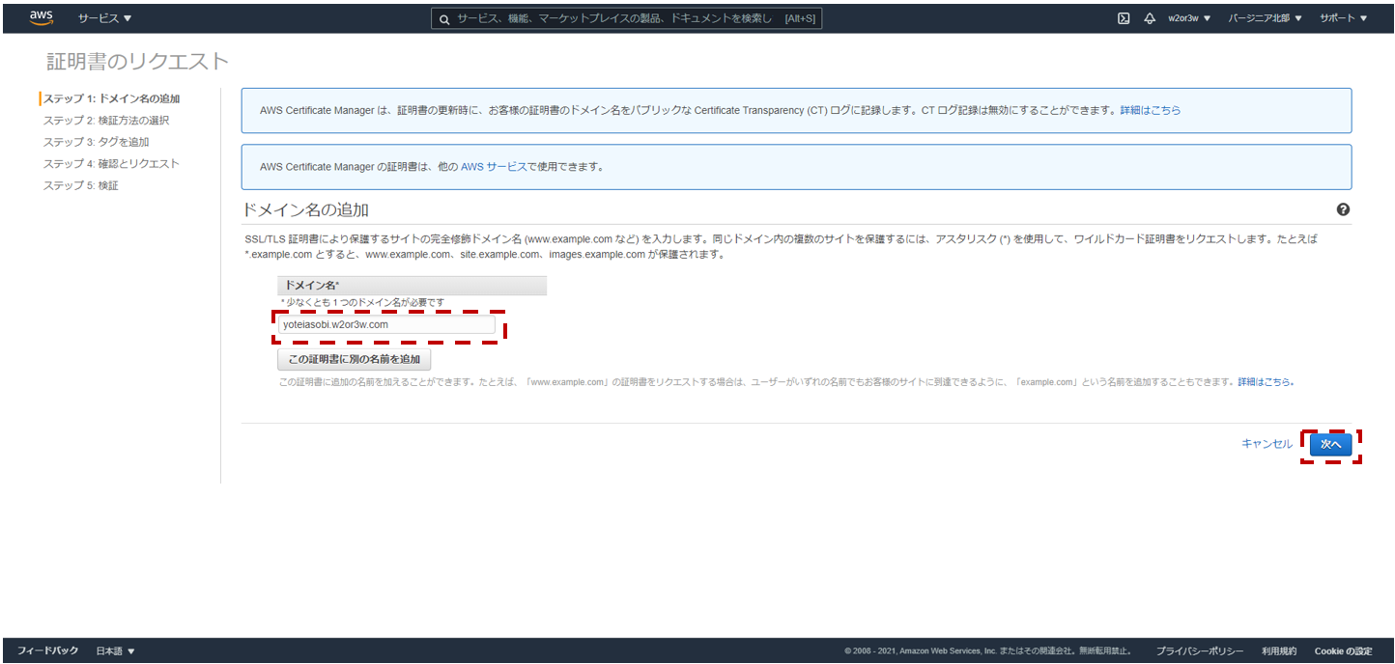Image resolution: width=1395 pixels, height=664 pixels.
Task: Select ステップ 5: 検証
Action: tap(80, 185)
